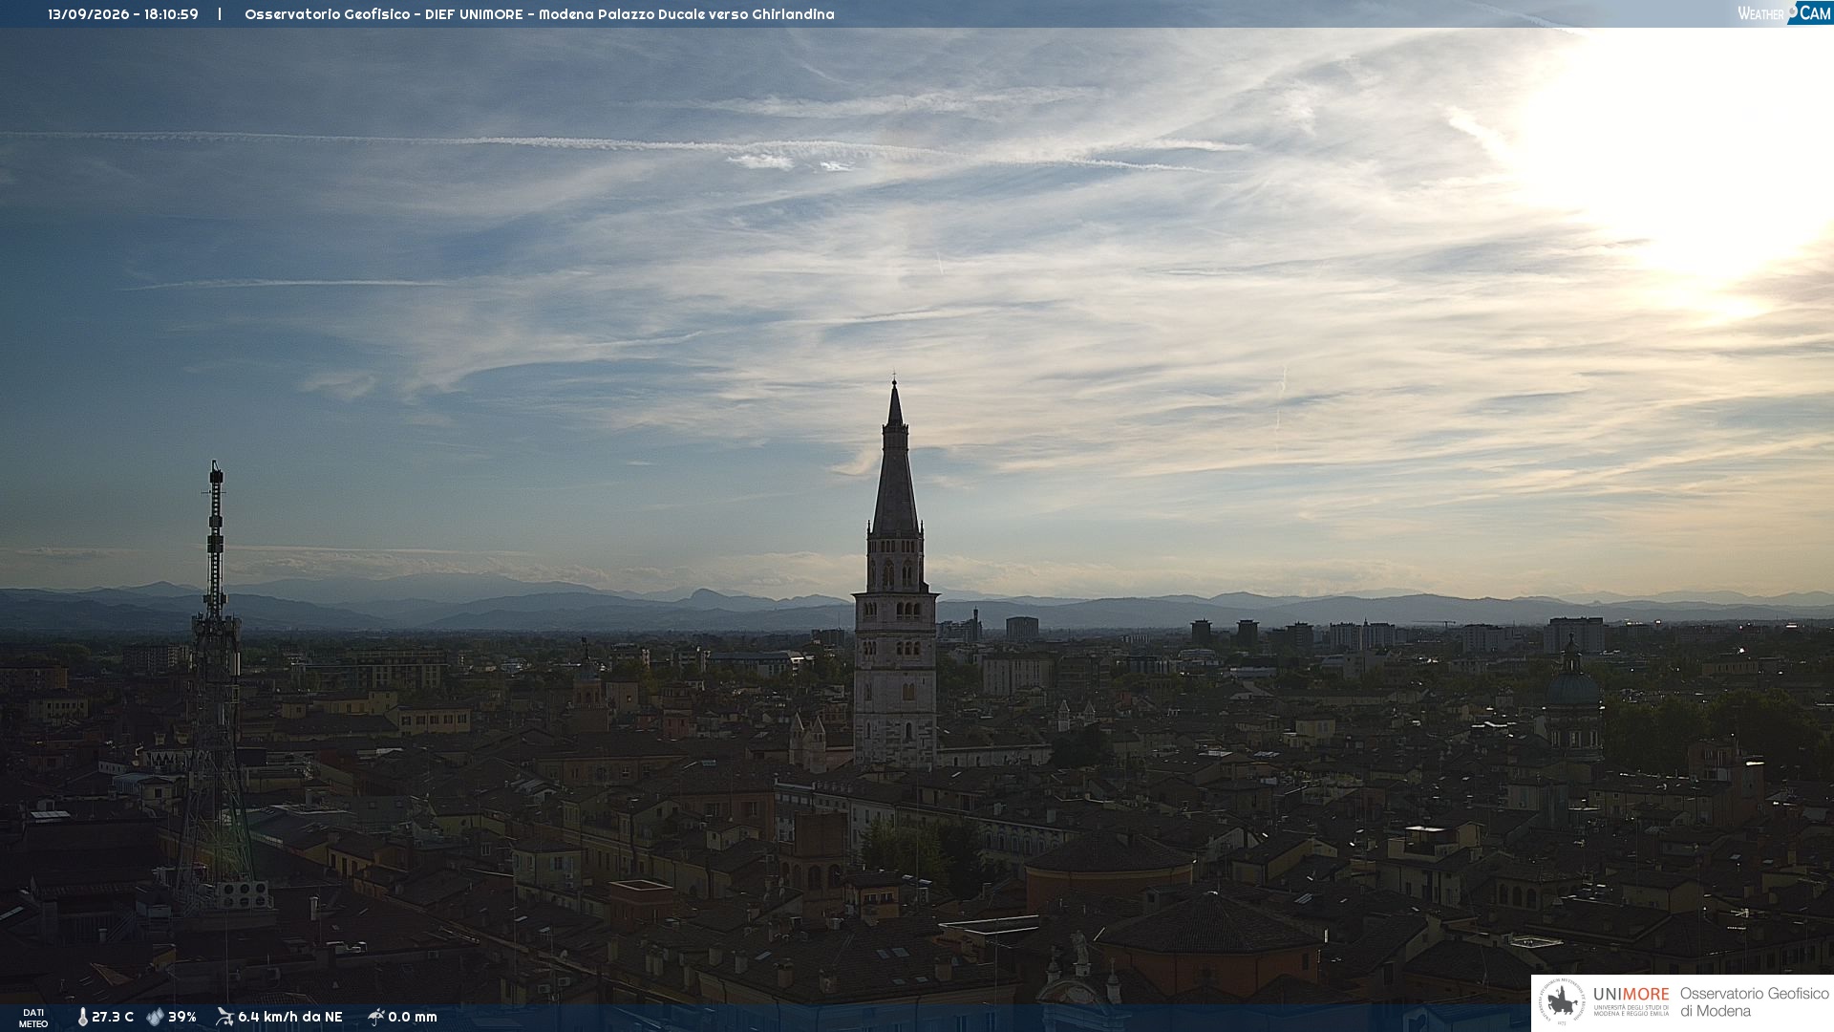Click the camera lens dot in WeatherCam logo
Image resolution: width=1834 pixels, height=1032 pixels.
coord(1793,11)
